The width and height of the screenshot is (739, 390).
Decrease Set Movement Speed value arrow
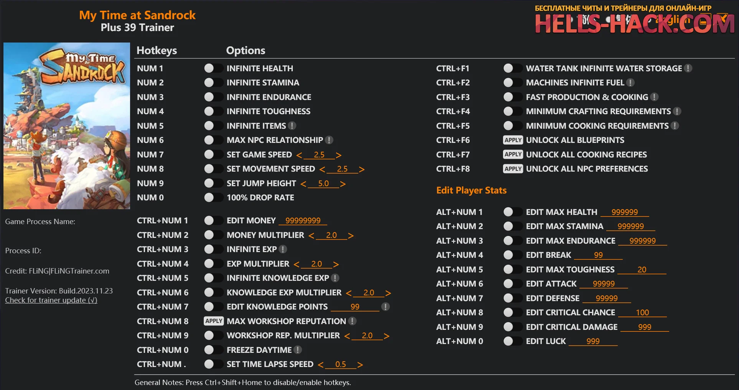click(x=322, y=169)
